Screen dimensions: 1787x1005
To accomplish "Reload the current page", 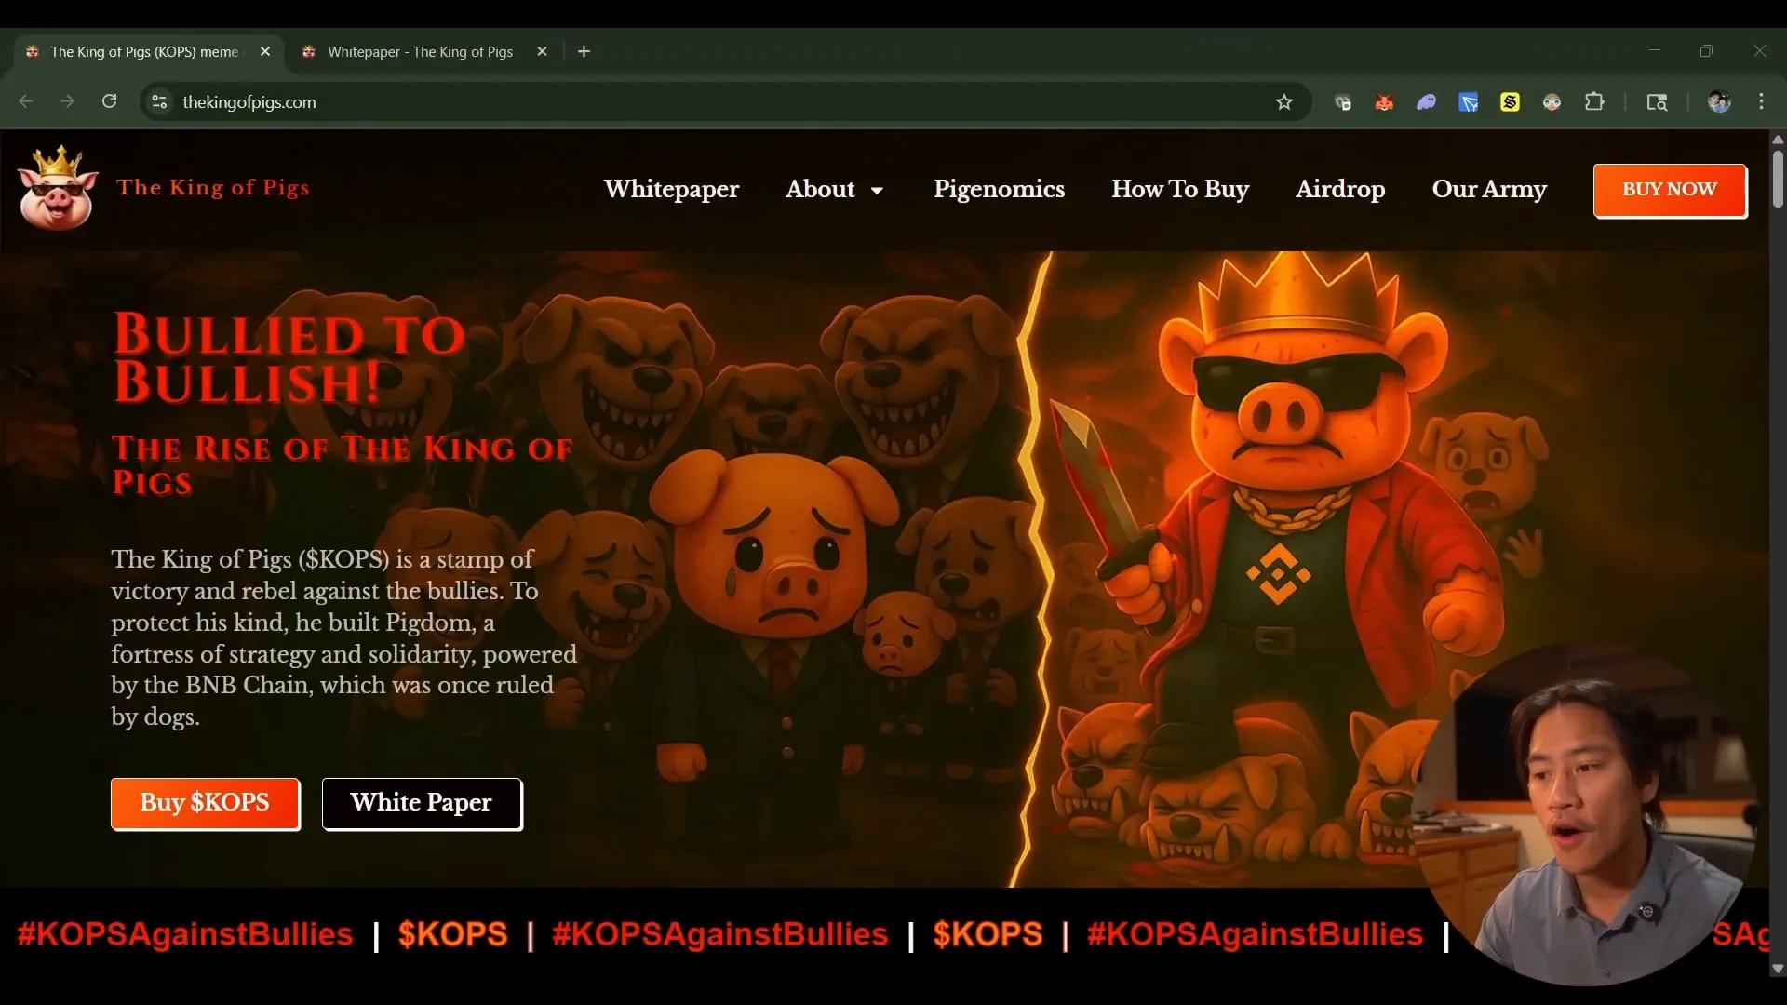I will [109, 101].
